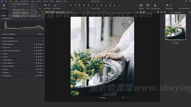
Task: Click the Auto Adjust magic wand icon
Action: tap(56, 5)
